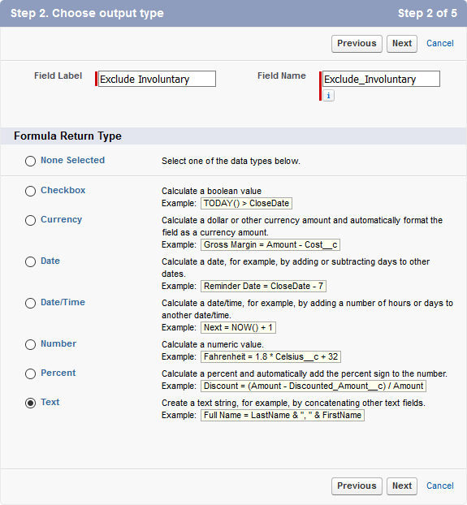
Task: Click the Date/Time label text
Action: [63, 302]
